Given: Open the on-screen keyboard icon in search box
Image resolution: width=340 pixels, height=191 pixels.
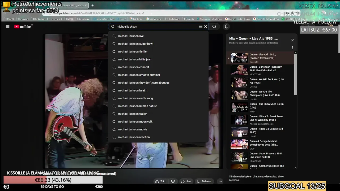Looking at the screenshot, I should 201,27.
